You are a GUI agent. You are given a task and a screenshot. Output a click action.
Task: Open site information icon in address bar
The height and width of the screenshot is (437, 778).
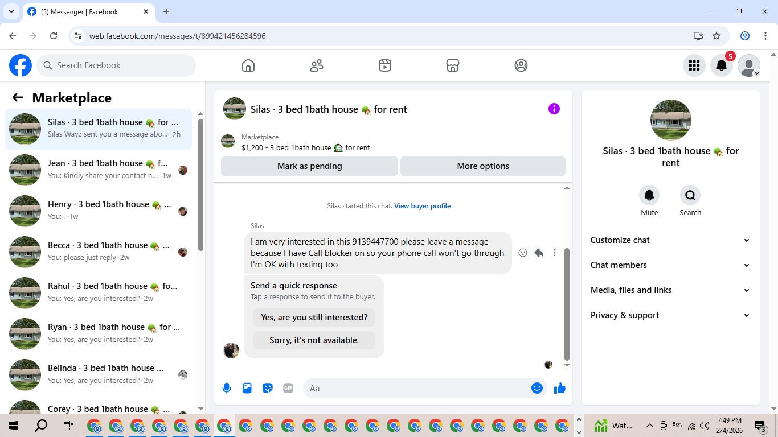tap(79, 36)
